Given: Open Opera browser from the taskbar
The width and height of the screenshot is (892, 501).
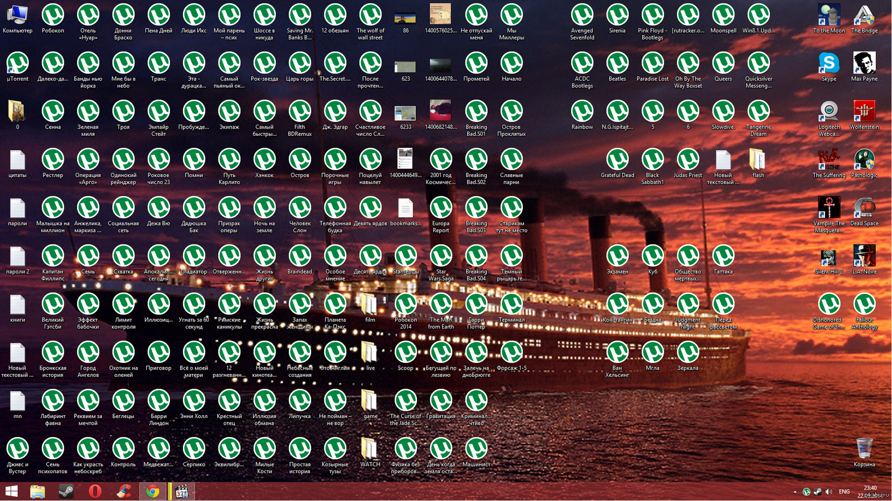Looking at the screenshot, I should [x=95, y=491].
